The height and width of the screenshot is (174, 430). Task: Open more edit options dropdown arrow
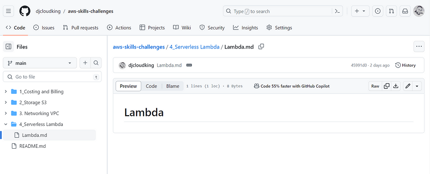pos(417,86)
